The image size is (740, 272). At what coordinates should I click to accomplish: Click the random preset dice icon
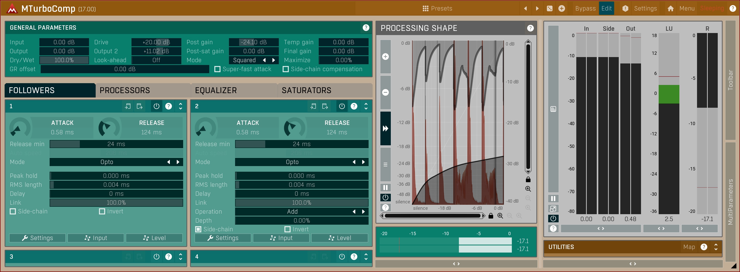[x=549, y=8]
